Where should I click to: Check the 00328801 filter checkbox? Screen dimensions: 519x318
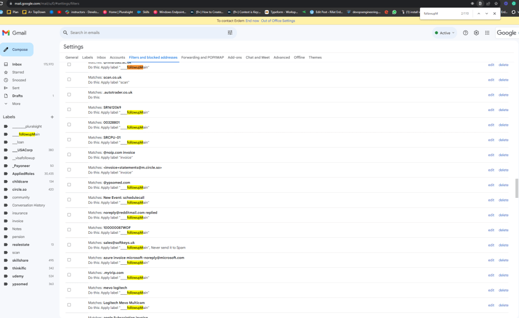(x=69, y=124)
